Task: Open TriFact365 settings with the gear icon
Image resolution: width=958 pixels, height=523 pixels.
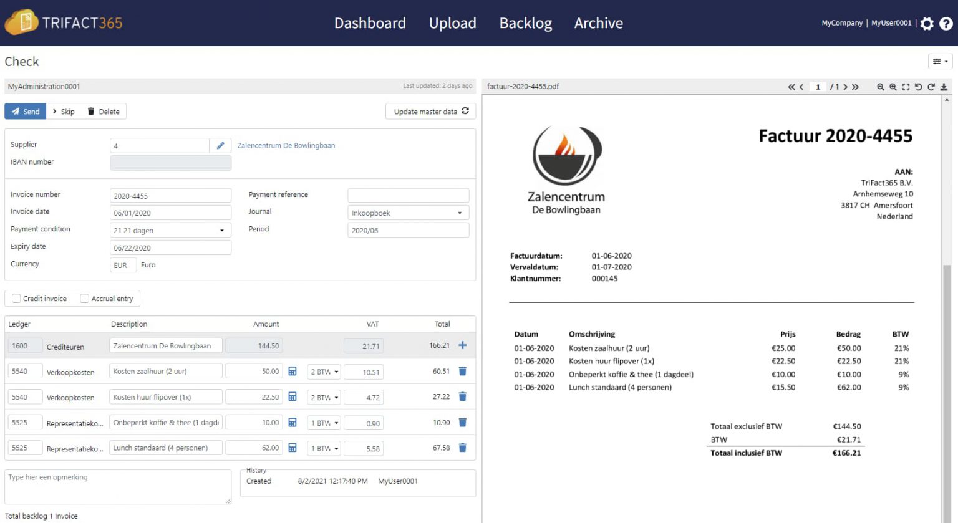Action: [x=927, y=23]
